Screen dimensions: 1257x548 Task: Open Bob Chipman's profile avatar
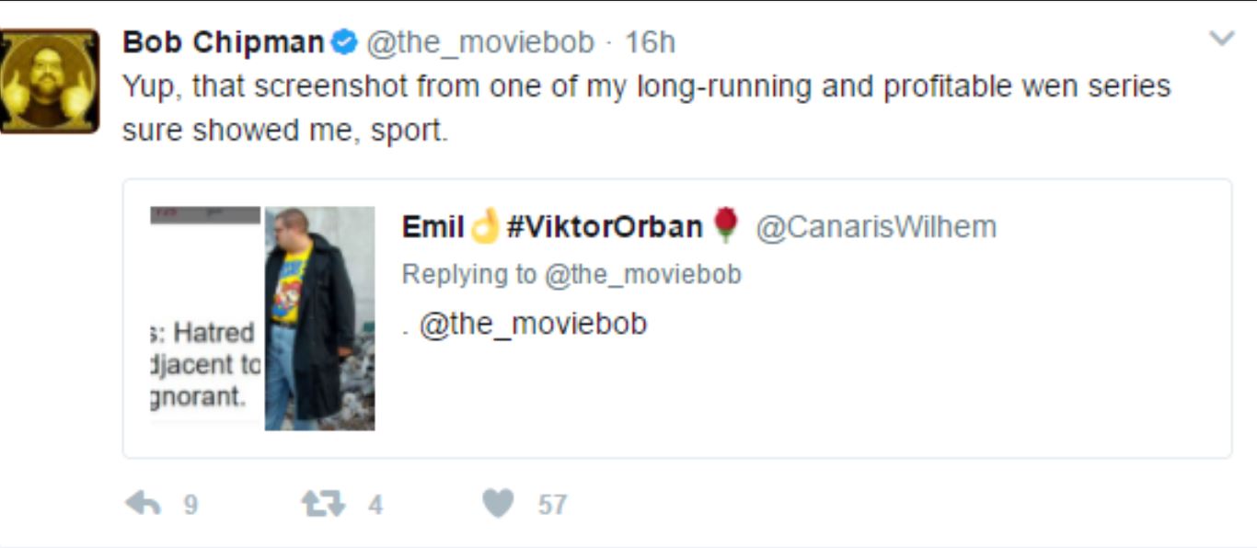(x=49, y=81)
